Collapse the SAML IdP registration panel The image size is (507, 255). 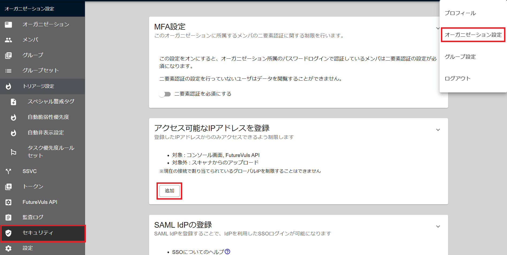tap(438, 227)
